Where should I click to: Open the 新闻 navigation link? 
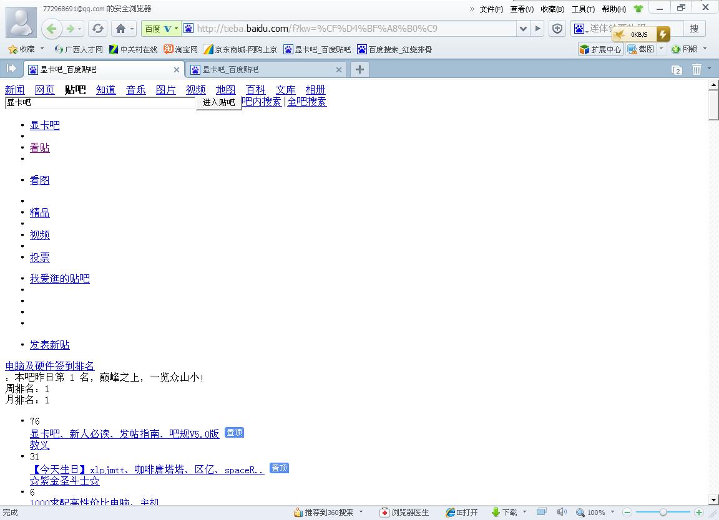tap(15, 90)
